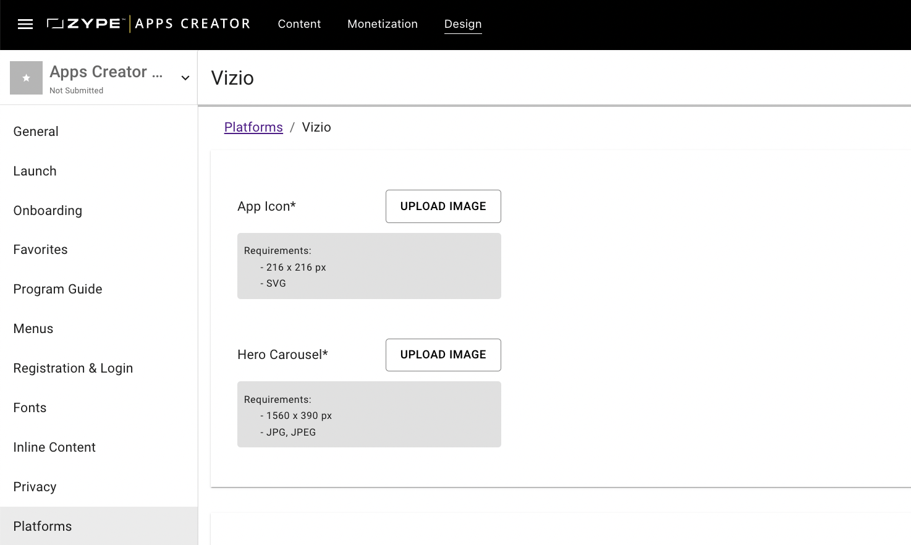Go to Onboarding settings
Image resolution: width=911 pixels, height=545 pixels.
click(99, 211)
